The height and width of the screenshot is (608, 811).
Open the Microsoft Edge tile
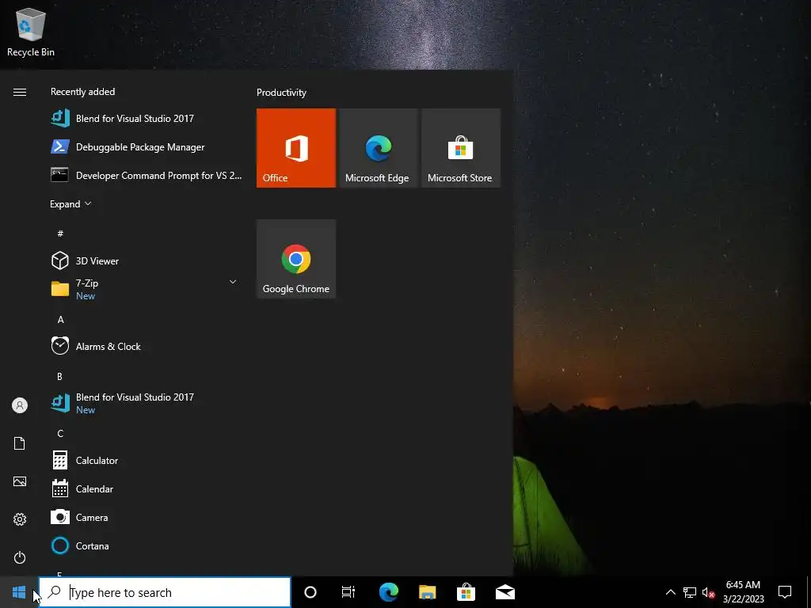378,148
